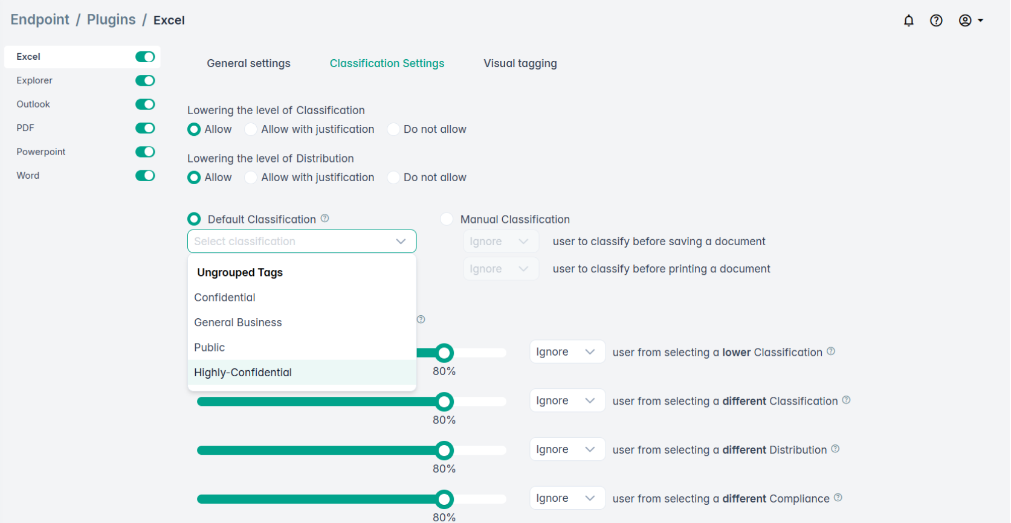Open the user account menu

click(971, 21)
